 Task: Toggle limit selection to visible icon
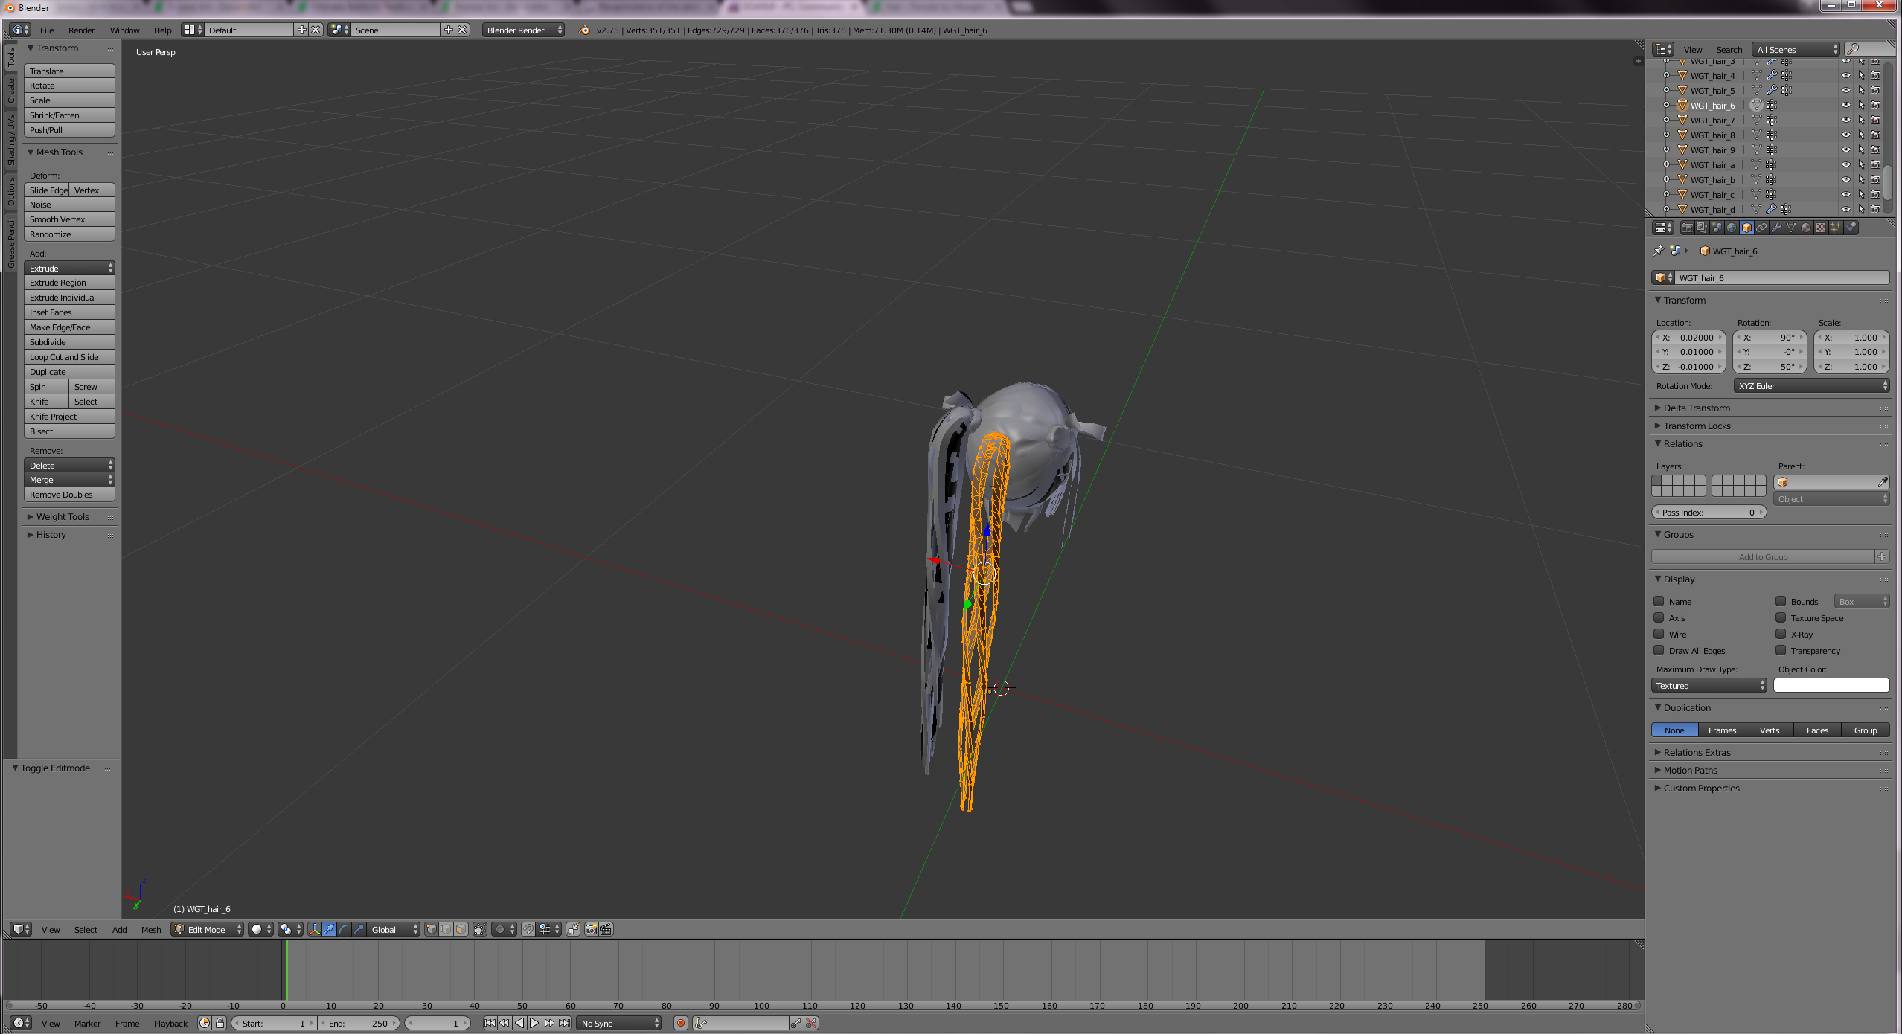[x=480, y=929]
